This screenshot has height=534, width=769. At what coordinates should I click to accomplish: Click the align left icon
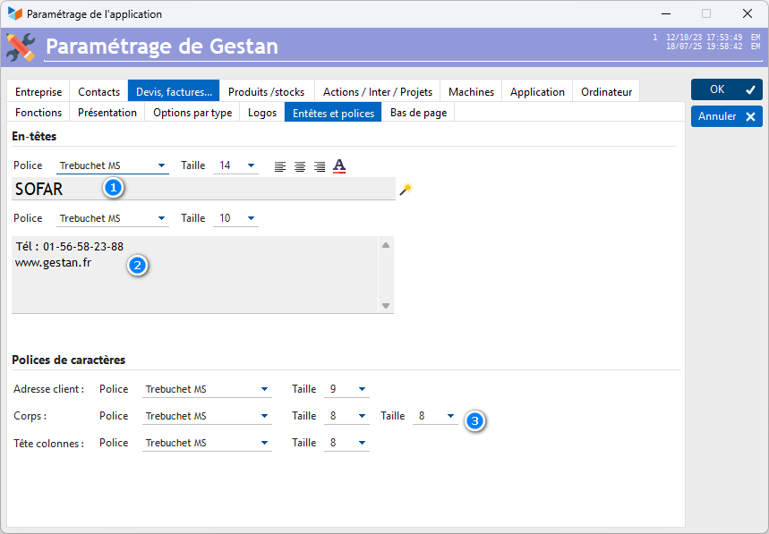(x=280, y=166)
